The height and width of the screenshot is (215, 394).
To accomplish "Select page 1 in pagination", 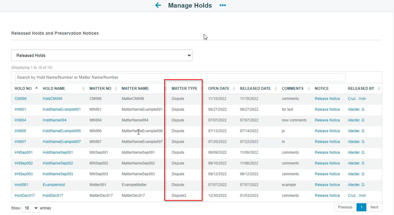I will coord(361,207).
